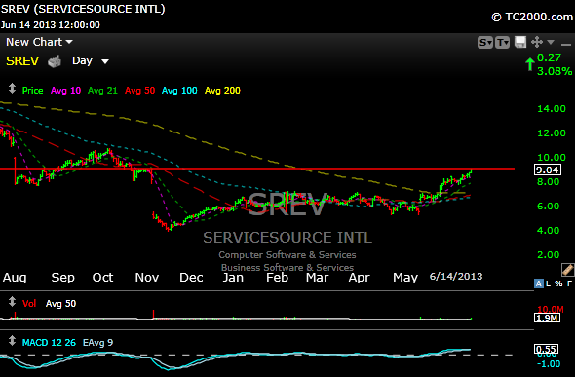Select the Avg 200 moving average legend

pyautogui.click(x=222, y=91)
